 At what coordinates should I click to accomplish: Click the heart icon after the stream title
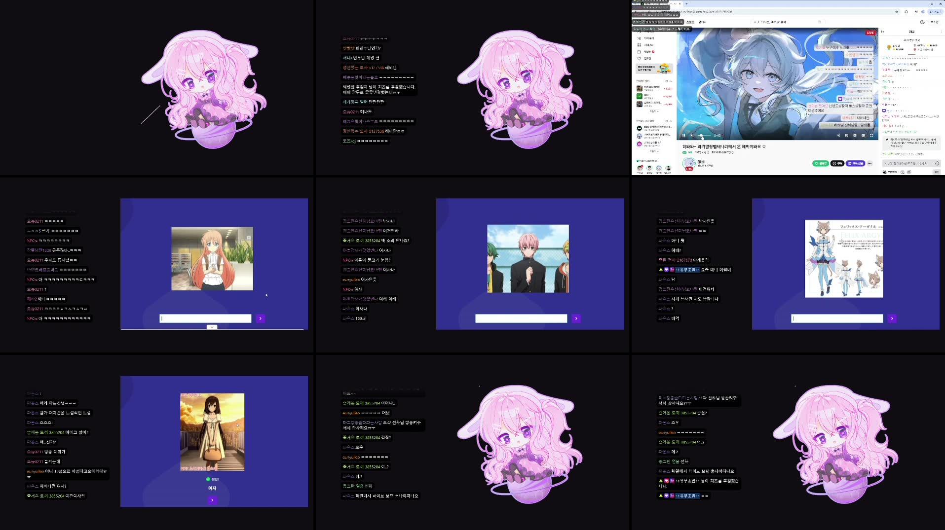764,147
